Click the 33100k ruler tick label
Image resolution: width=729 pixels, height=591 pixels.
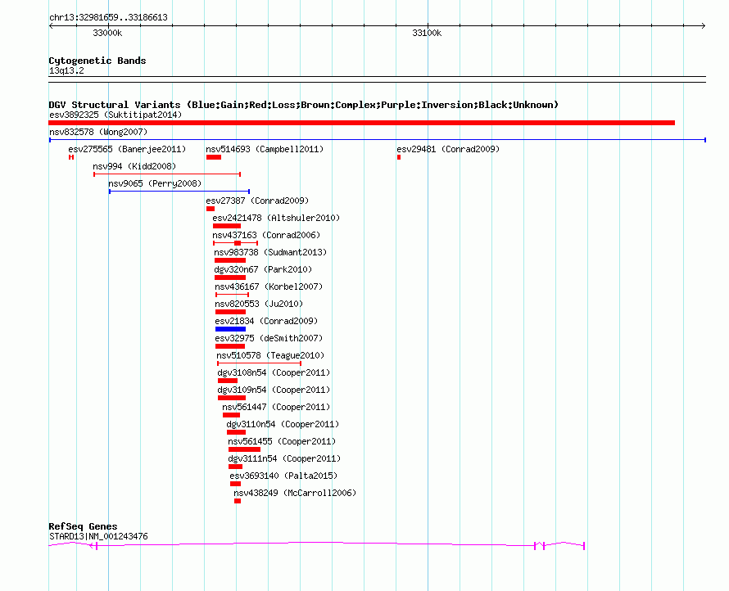click(427, 33)
